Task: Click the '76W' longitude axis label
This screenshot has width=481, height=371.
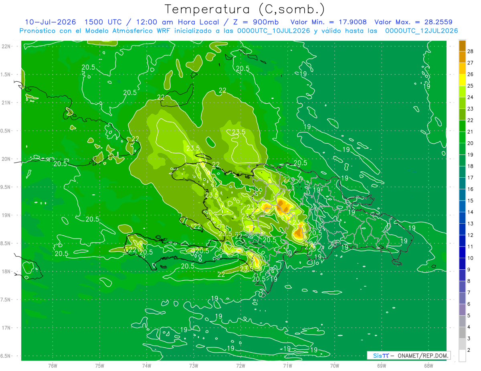Action: 53,366
